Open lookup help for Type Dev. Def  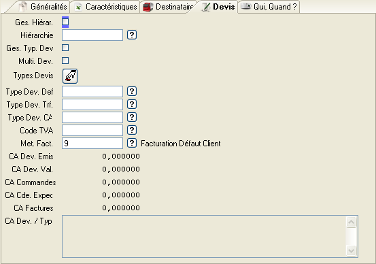click(132, 91)
